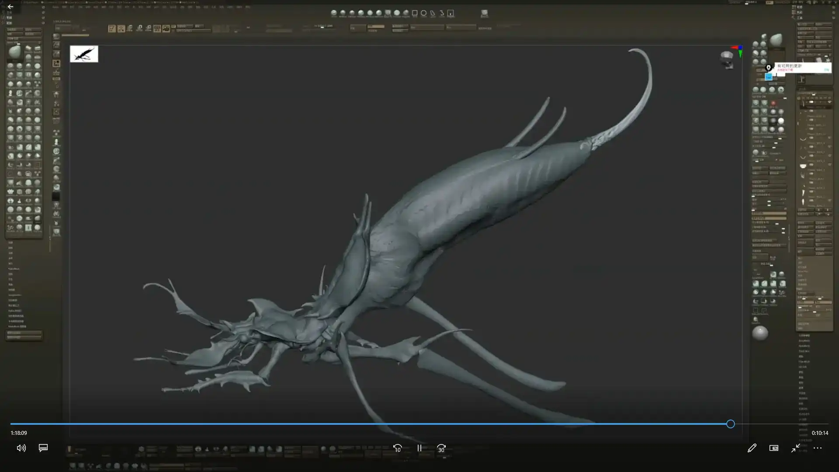Screen dimensions: 839x472
Task: Pause the video playback
Action: (x=419, y=448)
